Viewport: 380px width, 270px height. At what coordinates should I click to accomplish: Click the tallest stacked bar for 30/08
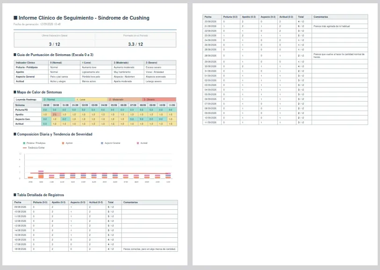41,175
